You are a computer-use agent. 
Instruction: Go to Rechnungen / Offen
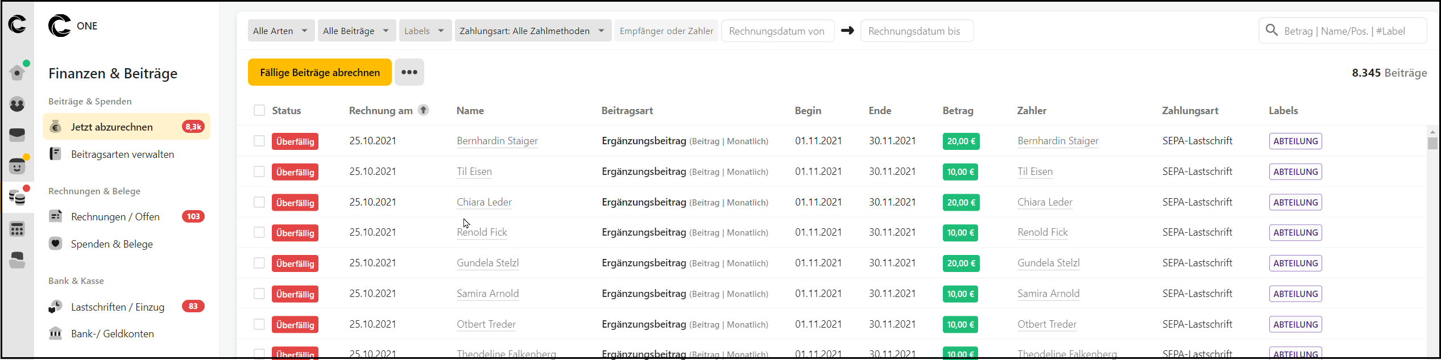tap(115, 216)
